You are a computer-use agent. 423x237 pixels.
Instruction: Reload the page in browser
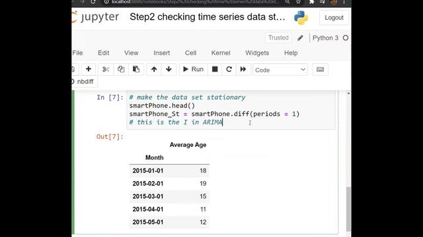point(93,2)
